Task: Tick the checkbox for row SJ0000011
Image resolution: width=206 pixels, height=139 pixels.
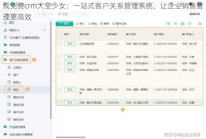Action: pos(59,57)
